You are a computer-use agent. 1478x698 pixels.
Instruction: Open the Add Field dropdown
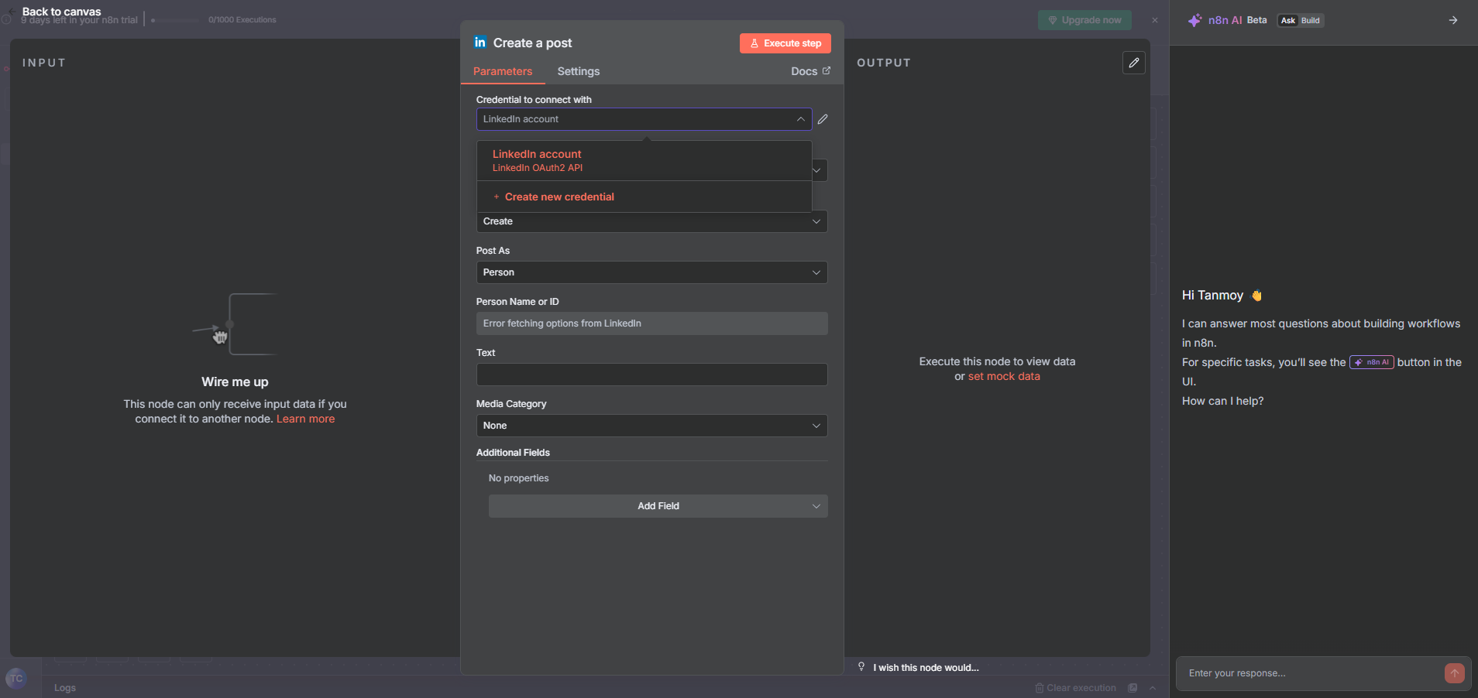click(x=658, y=506)
